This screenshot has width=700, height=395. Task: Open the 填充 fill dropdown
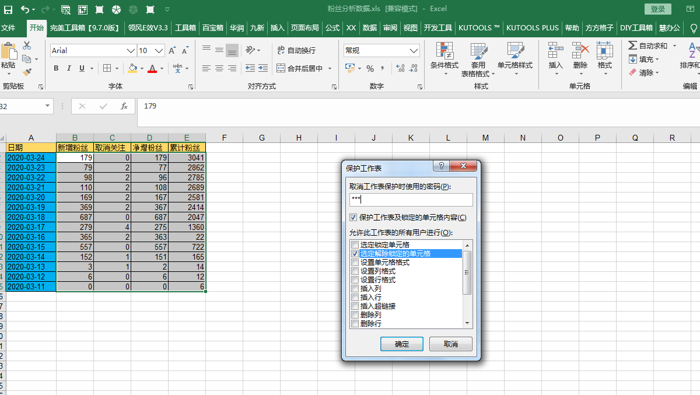[657, 60]
